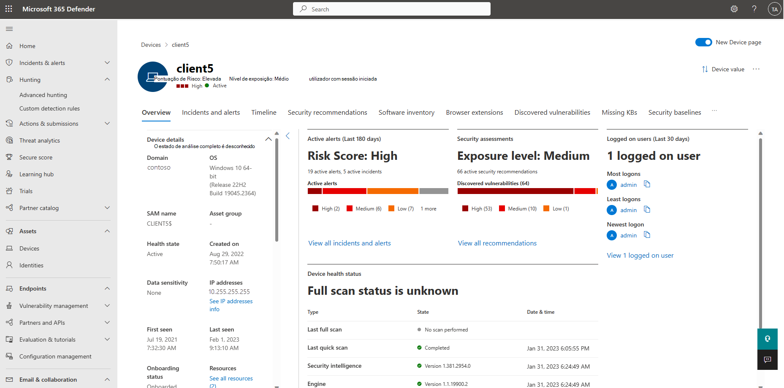Click View all incidents and alerts link
The height and width of the screenshot is (388, 784).
coord(349,243)
